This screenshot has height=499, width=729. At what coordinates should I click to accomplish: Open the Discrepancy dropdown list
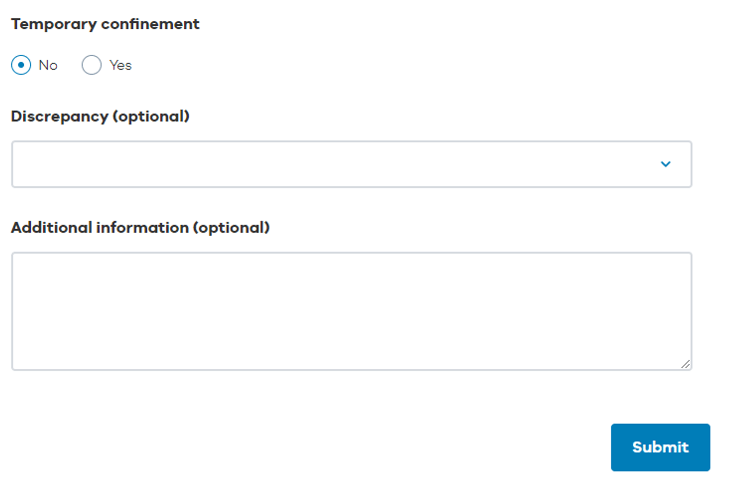point(351,164)
